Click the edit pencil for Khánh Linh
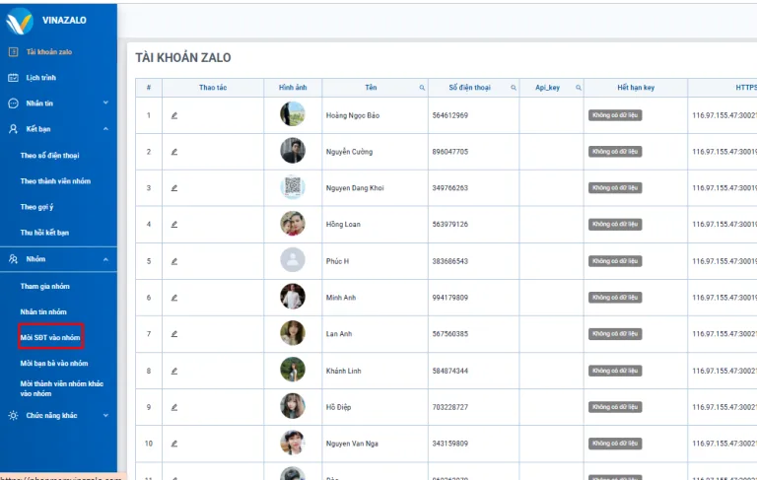Viewport: 757px width, 480px height. (174, 371)
